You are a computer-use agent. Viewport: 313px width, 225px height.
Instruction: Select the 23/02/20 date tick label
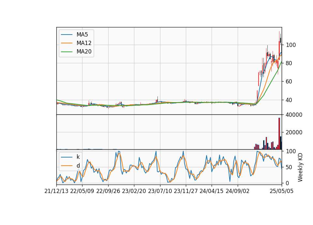134,191
